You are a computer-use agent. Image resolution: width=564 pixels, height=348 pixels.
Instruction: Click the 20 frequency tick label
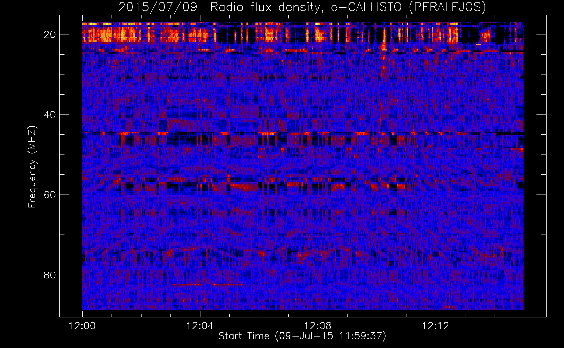coord(50,34)
